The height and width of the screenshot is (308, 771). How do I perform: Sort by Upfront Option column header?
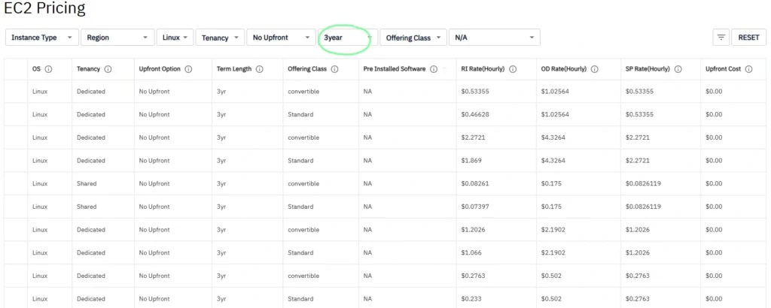160,69
